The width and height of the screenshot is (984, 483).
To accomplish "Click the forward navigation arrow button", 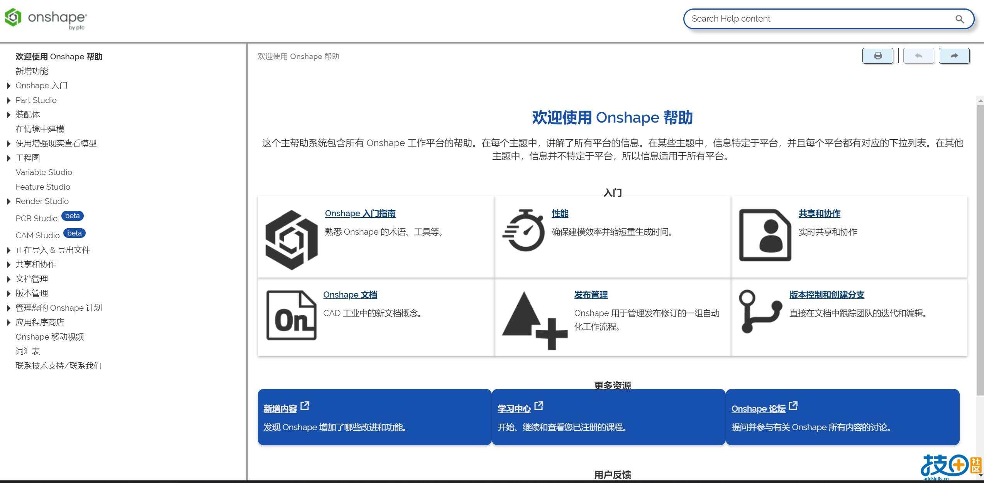I will click(x=954, y=56).
